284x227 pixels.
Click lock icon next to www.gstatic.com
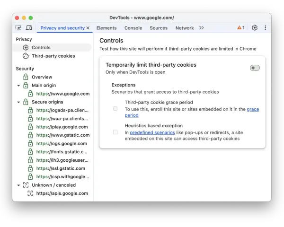tap(30, 135)
